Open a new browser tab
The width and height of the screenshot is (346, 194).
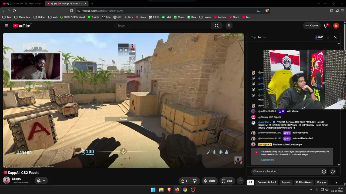click(x=92, y=4)
